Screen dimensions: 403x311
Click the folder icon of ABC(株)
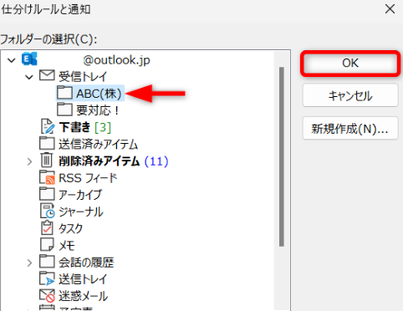[64, 92]
